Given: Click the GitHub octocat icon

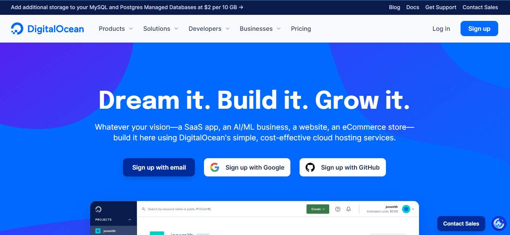Looking at the screenshot, I should pos(310,167).
